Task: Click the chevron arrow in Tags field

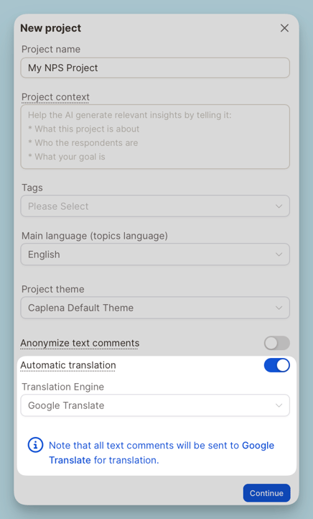Action: coord(279,206)
